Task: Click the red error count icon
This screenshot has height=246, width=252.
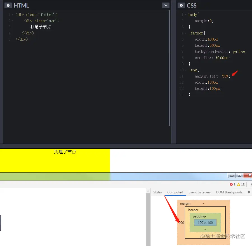Action: pyautogui.click(x=231, y=184)
